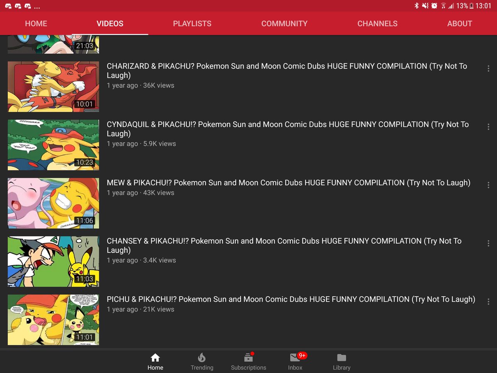The width and height of the screenshot is (497, 373).
Task: Tap the 13% battery indicator
Action: pos(465,6)
